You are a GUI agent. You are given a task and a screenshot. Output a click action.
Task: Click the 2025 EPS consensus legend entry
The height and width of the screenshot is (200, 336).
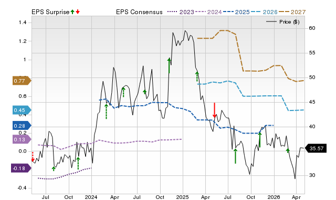(x=236, y=12)
